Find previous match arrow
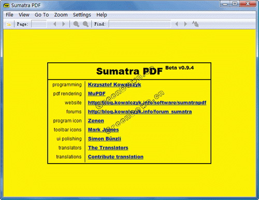The height and width of the screenshot is (200, 259). (177, 24)
